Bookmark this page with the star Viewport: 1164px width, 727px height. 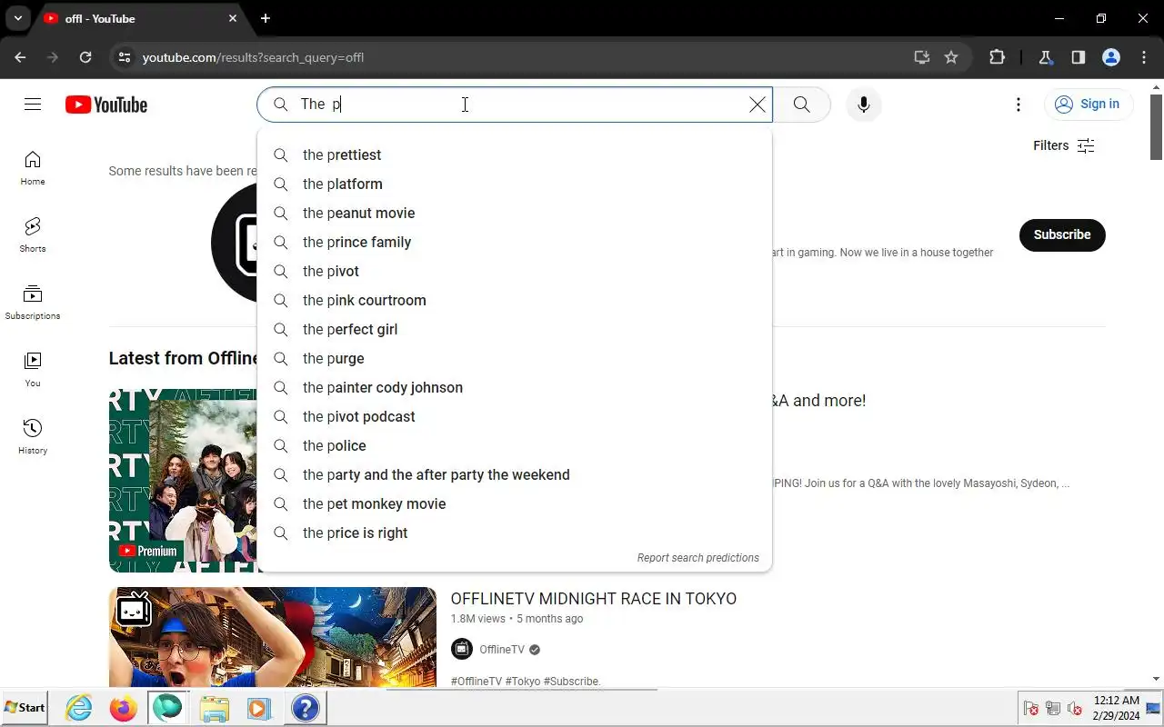tap(951, 57)
